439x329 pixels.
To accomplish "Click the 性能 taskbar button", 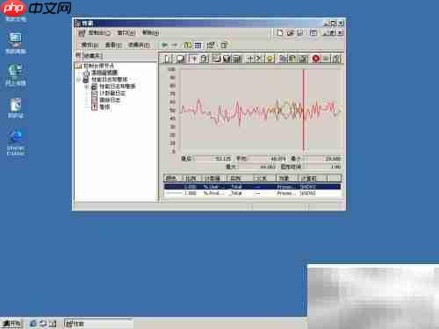I will (98, 324).
